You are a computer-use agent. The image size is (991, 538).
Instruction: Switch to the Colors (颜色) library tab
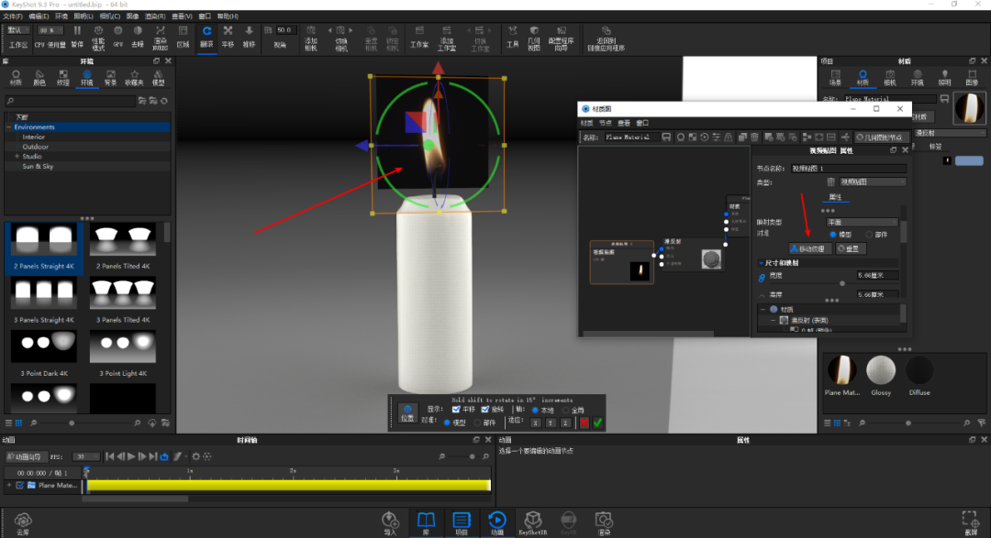point(39,78)
